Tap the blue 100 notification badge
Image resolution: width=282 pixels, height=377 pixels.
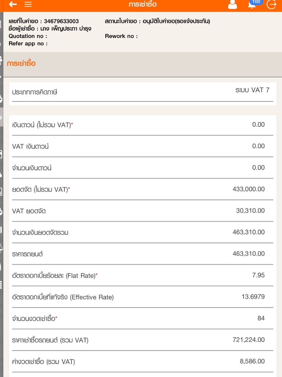pos(256,2)
